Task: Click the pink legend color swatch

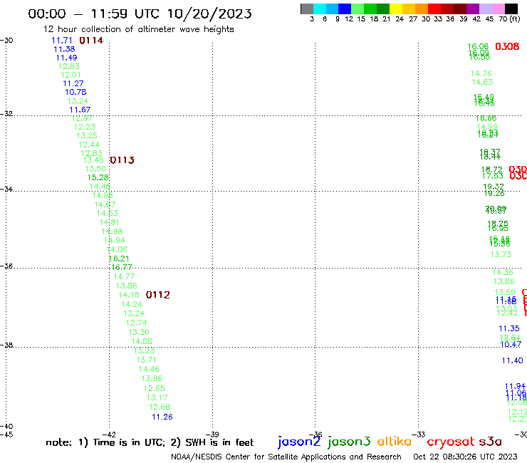Action: tap(498, 9)
